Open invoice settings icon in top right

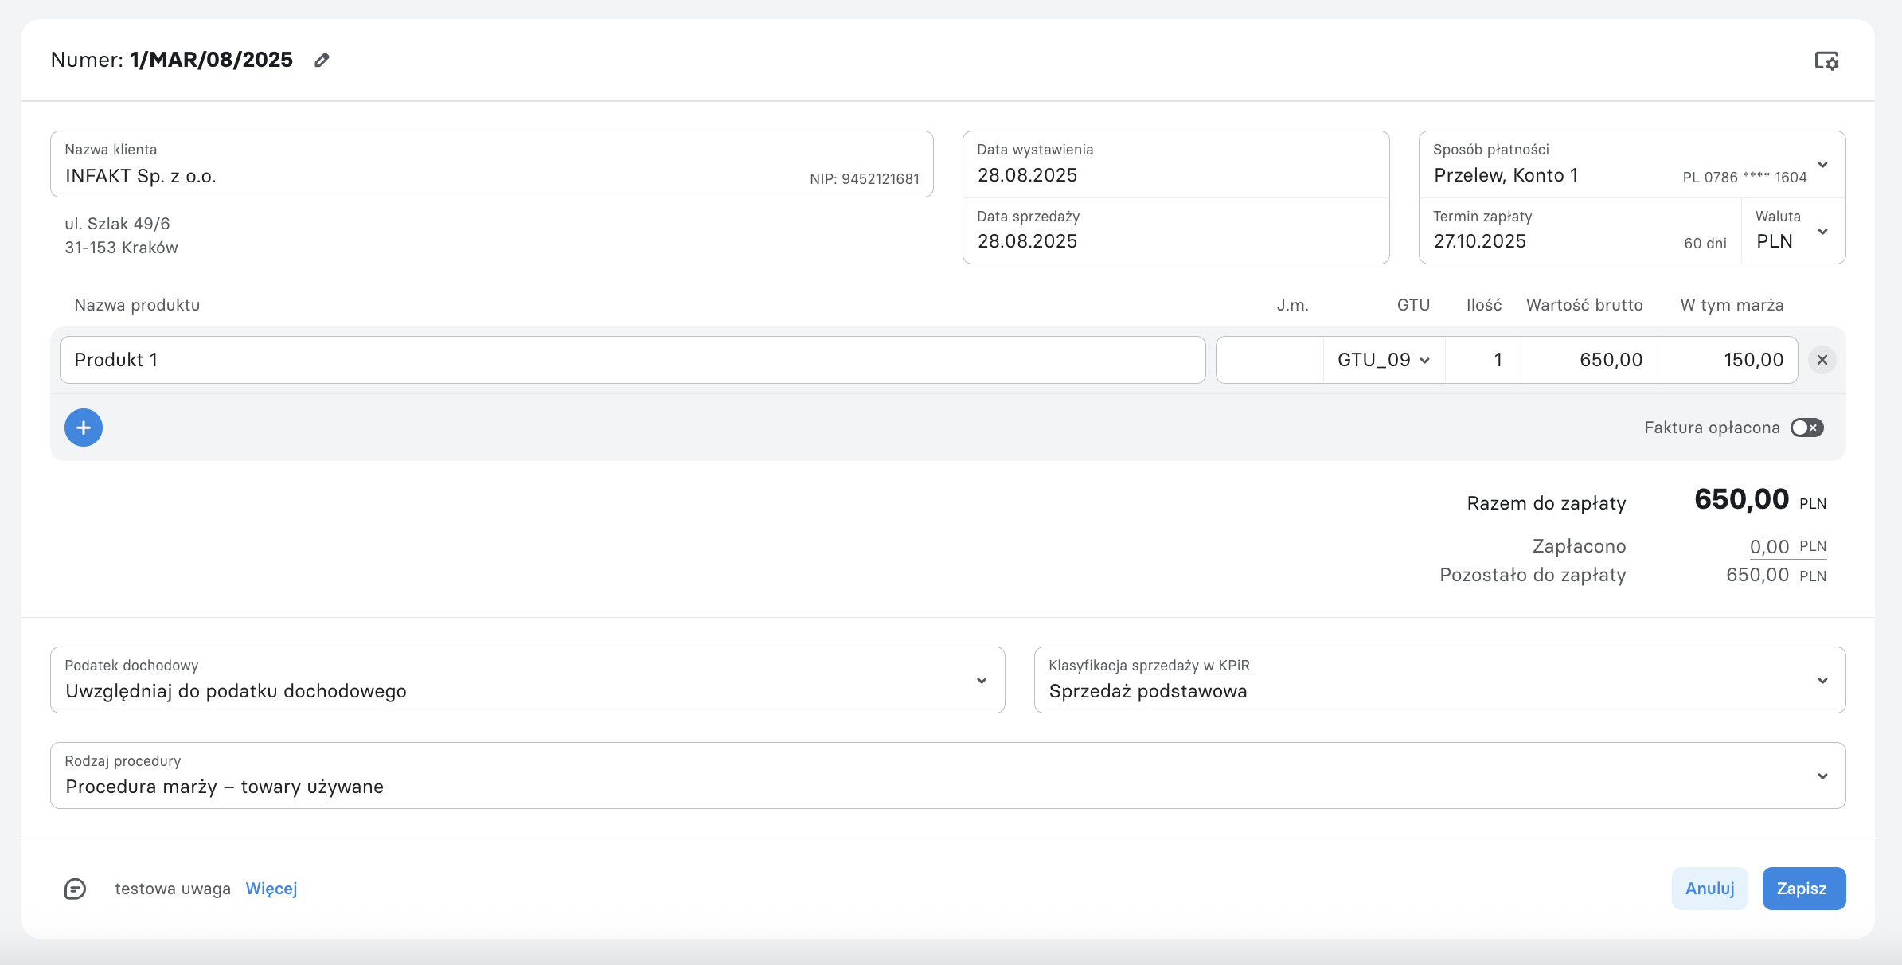click(1826, 61)
